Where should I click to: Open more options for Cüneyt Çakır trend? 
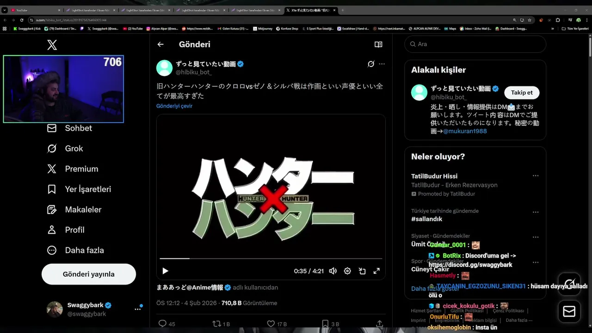click(x=535, y=262)
